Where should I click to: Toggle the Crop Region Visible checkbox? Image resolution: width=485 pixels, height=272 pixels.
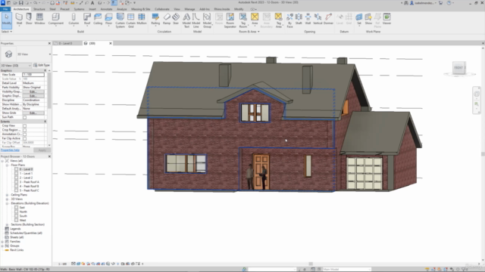pyautogui.click(x=25, y=130)
